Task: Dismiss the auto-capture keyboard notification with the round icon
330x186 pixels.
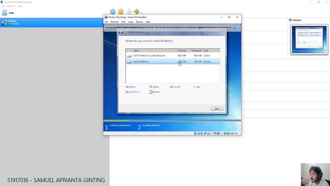Action: [234, 27]
